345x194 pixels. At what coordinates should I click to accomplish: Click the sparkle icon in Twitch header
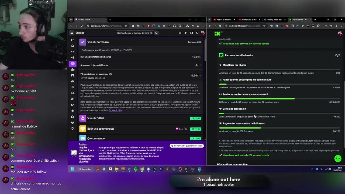pos(186,33)
